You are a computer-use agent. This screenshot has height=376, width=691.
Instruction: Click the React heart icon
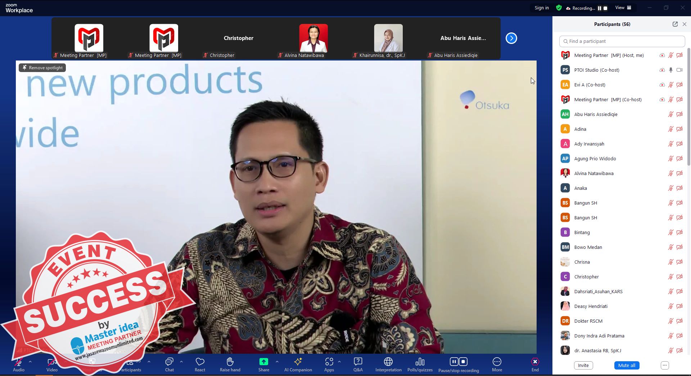pos(200,362)
